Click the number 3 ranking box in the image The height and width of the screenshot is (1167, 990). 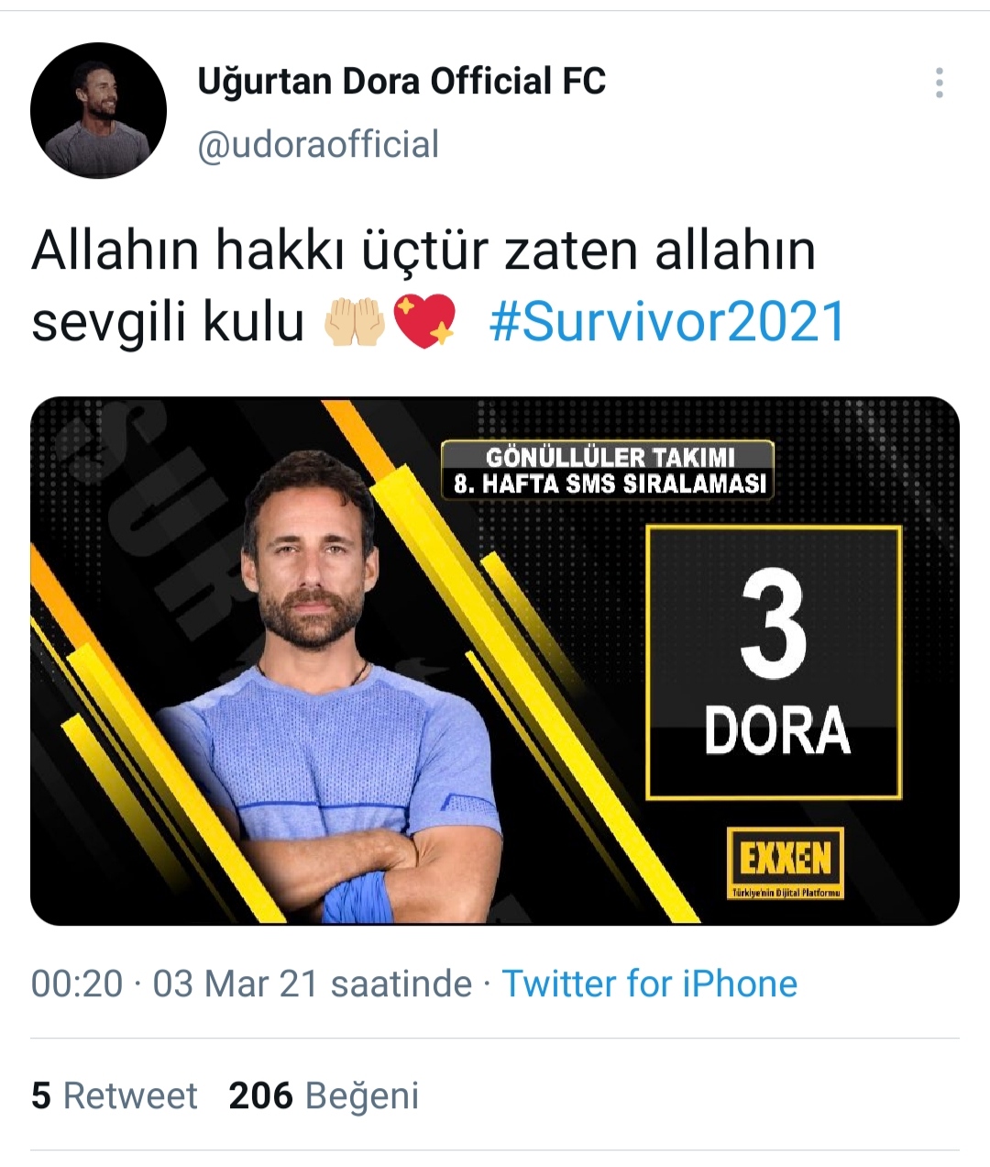click(774, 662)
